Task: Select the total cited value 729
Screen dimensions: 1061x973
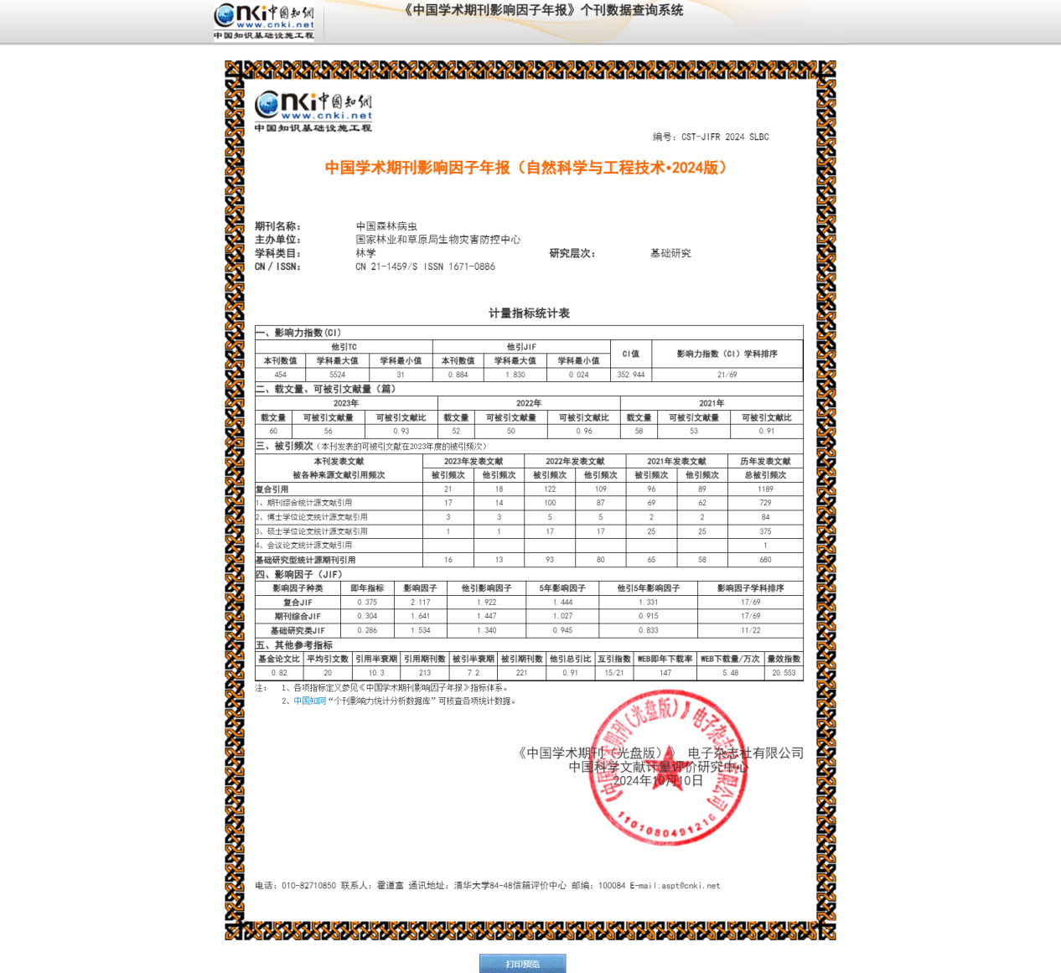Action: pyautogui.click(x=765, y=503)
